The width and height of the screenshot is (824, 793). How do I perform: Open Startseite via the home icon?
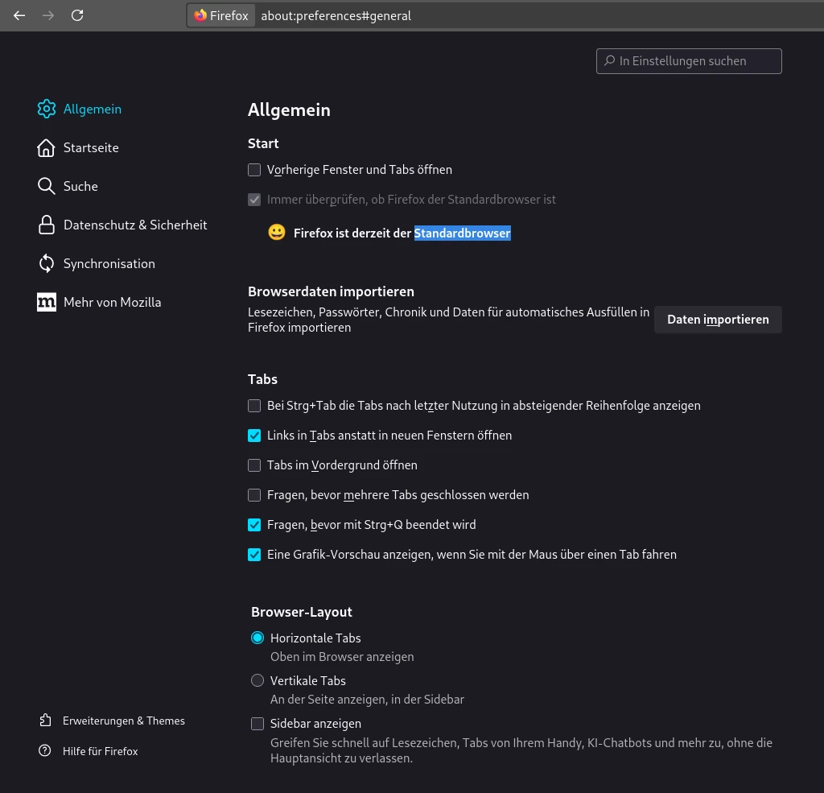(47, 147)
